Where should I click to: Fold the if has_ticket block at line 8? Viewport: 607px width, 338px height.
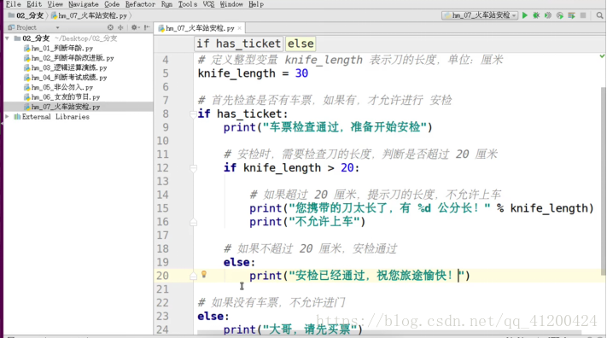193,114
